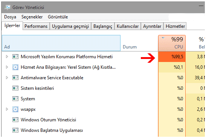Click the CPU value of Windows Oturum Yöneticisi

coord(172,120)
